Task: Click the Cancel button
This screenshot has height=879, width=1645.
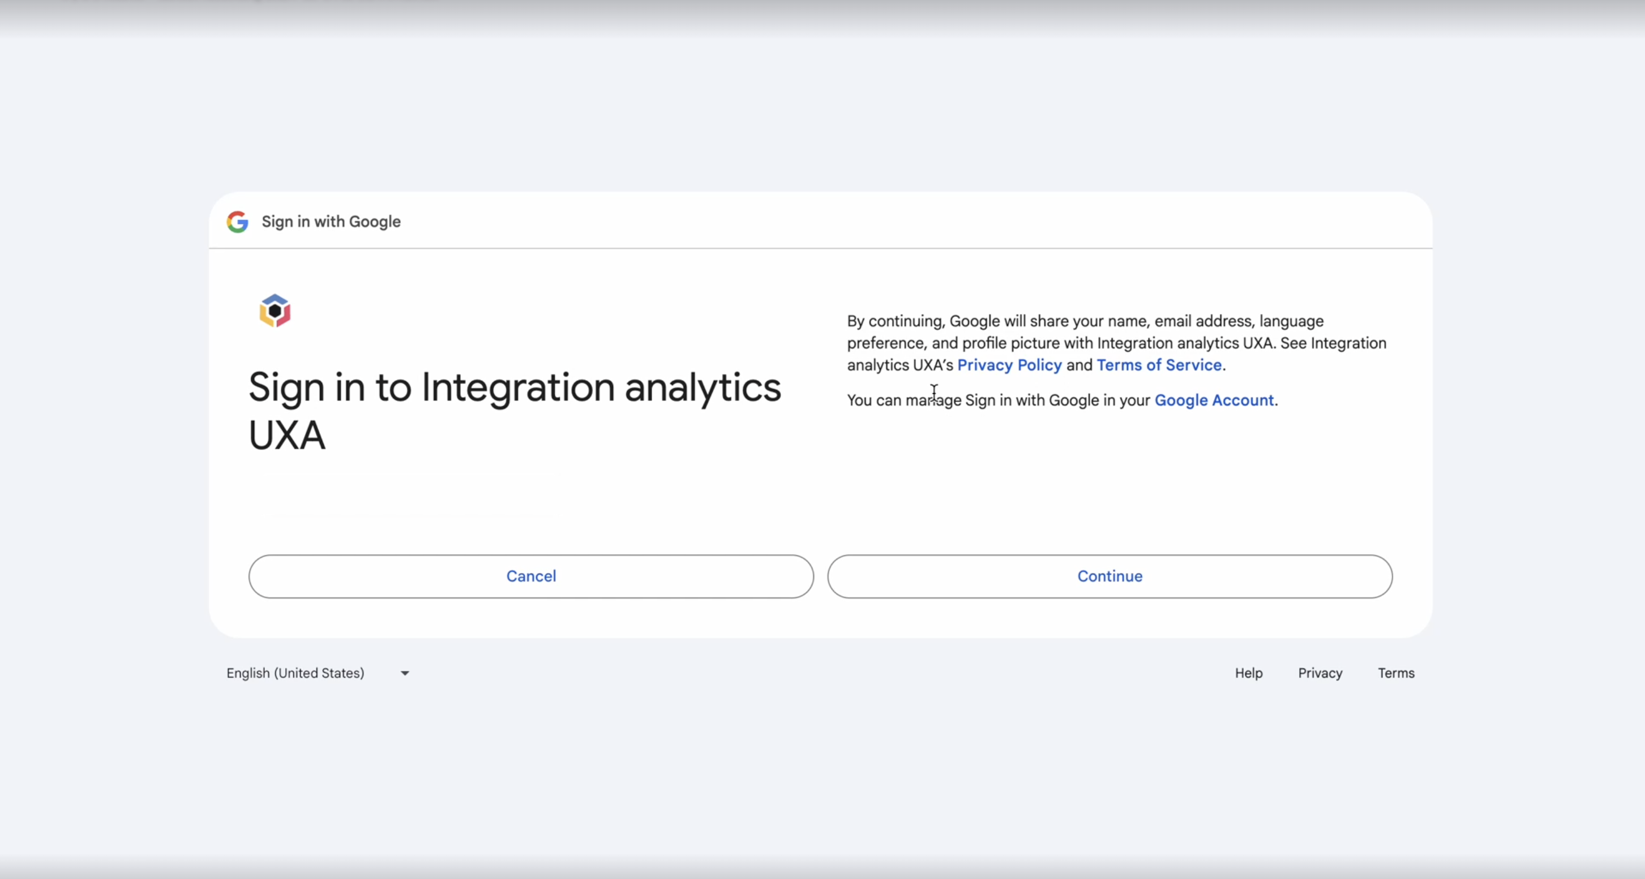Action: (x=530, y=576)
